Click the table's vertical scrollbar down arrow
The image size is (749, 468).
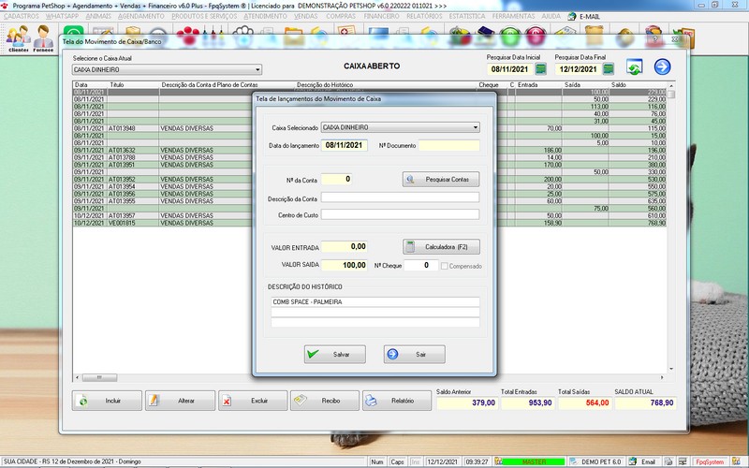[x=671, y=369]
